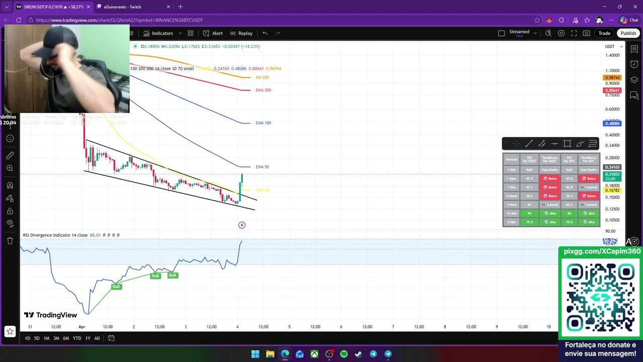Select the trend line tool in floating toolbar

[x=529, y=144]
